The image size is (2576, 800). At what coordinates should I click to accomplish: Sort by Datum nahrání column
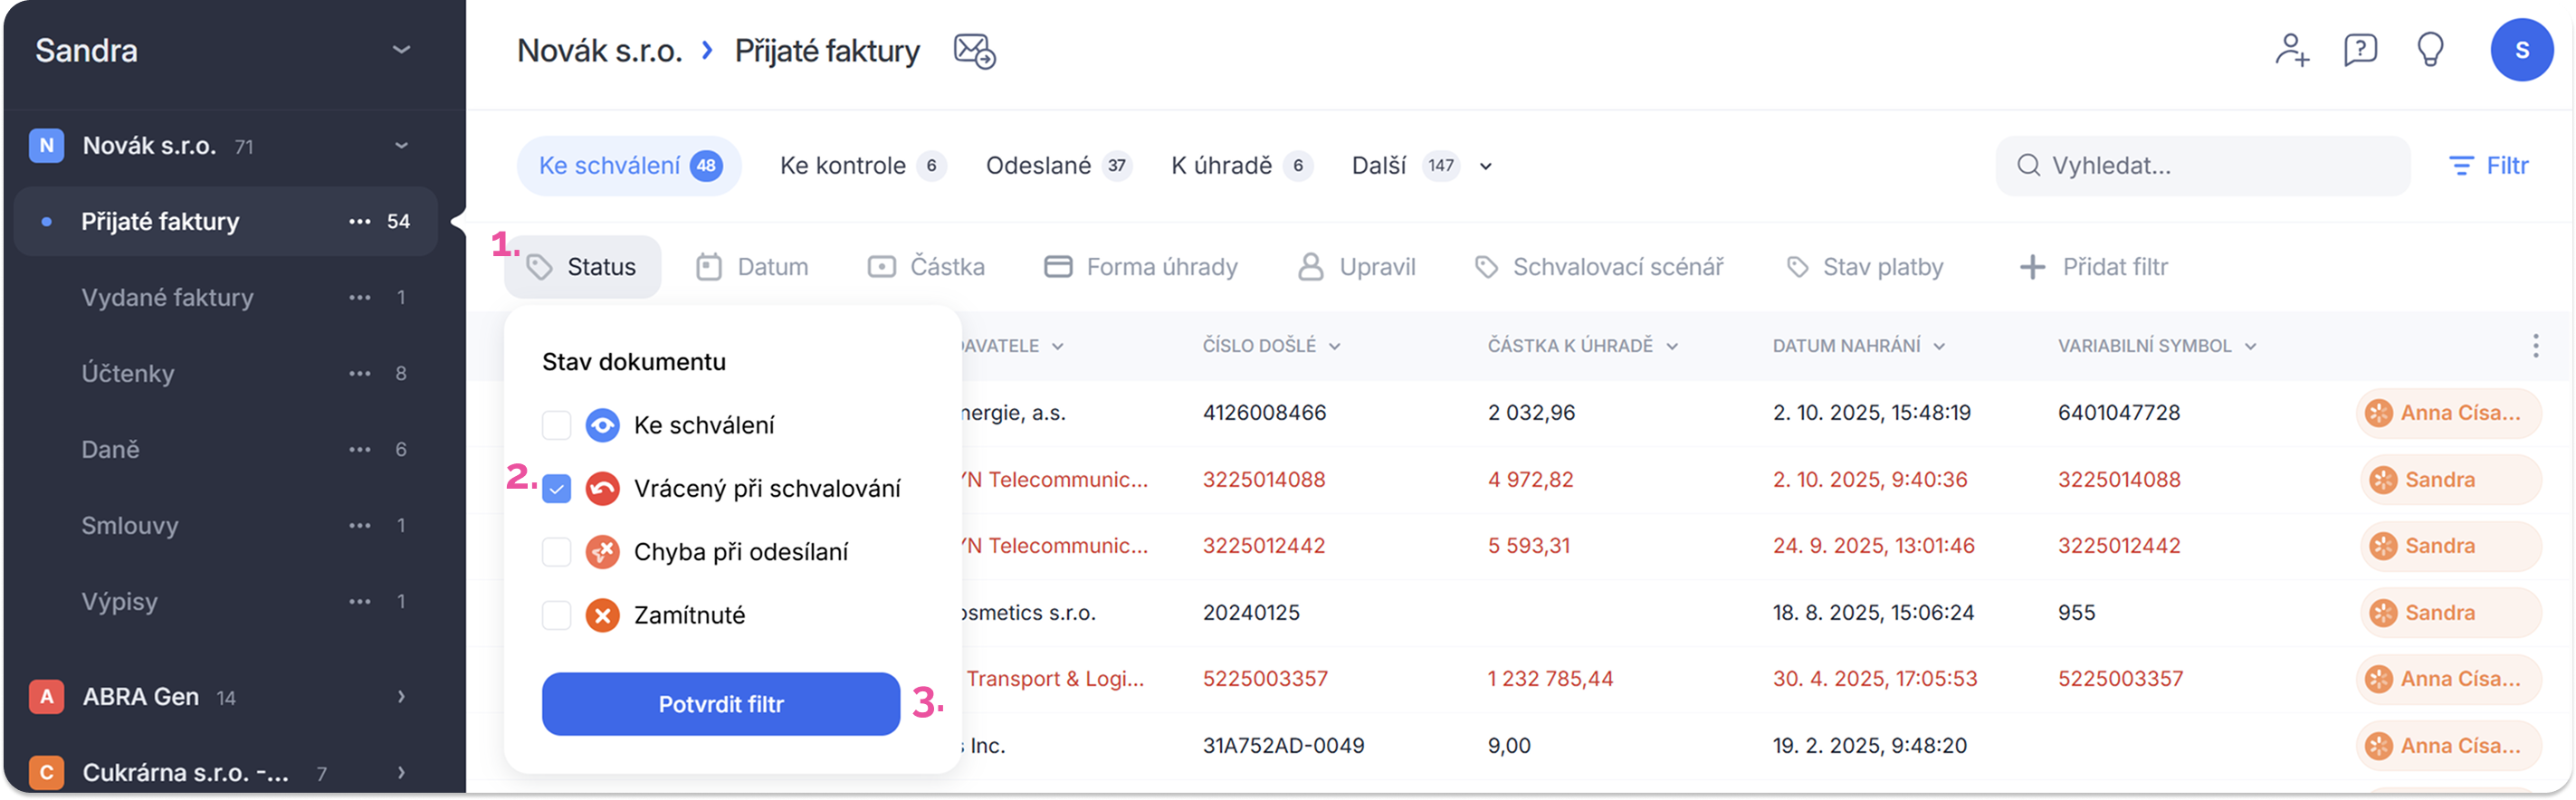(1859, 346)
